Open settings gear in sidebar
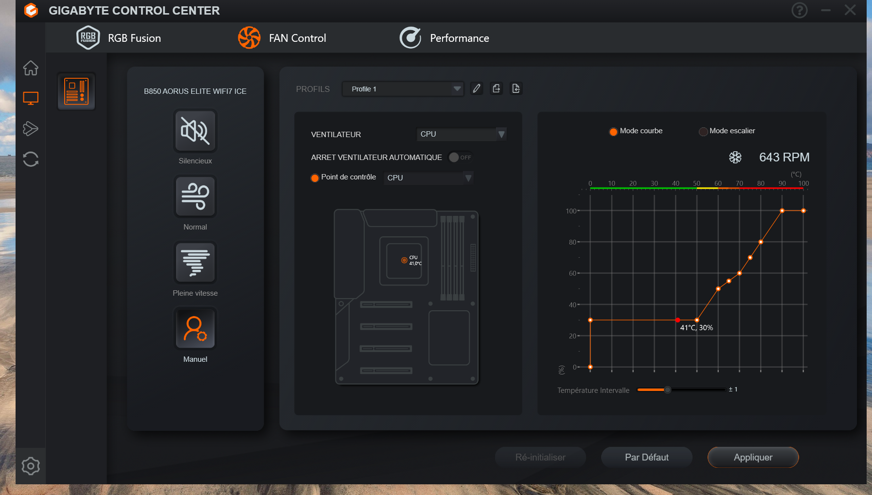The width and height of the screenshot is (872, 495). coord(31,466)
